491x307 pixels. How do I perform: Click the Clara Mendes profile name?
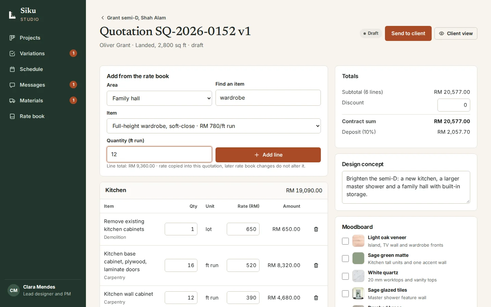(39, 287)
